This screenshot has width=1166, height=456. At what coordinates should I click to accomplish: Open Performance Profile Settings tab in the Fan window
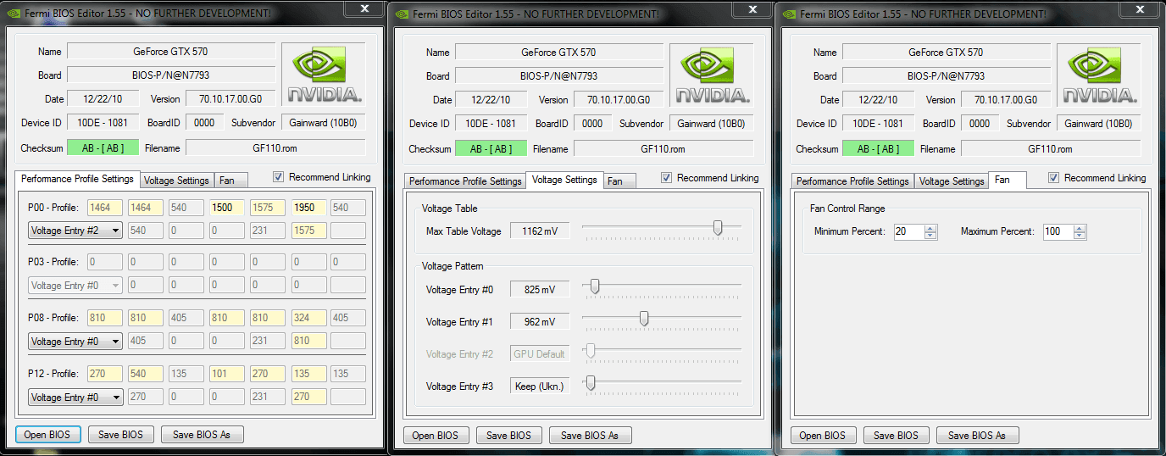(852, 181)
